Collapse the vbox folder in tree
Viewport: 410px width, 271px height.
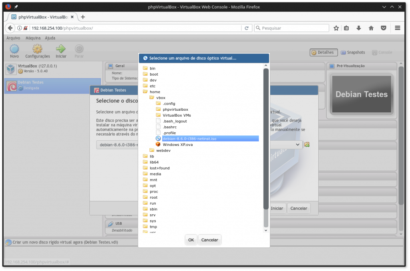151,98
